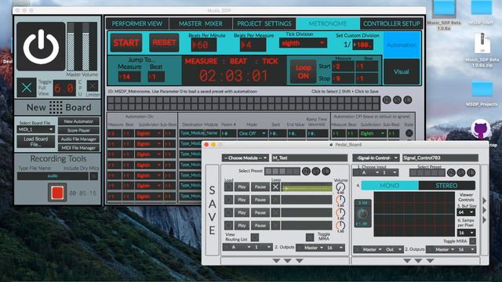502x282 pixels.
Task: Toggle MIRA checkbox in Signal Control module
Action: tap(472, 241)
